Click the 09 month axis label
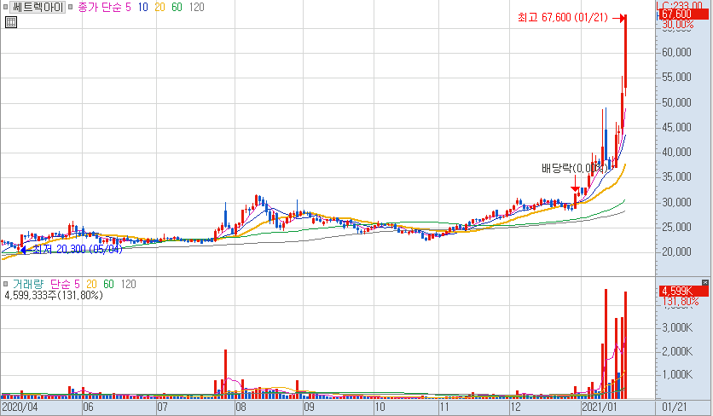 pos(310,407)
